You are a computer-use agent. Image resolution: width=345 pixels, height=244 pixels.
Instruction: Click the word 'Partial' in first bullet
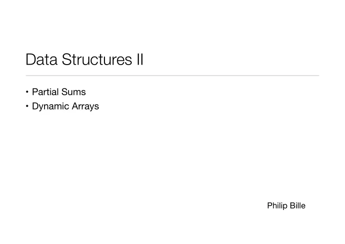point(46,92)
